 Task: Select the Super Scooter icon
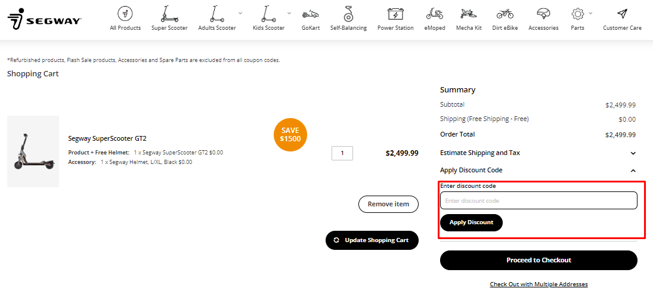169,14
